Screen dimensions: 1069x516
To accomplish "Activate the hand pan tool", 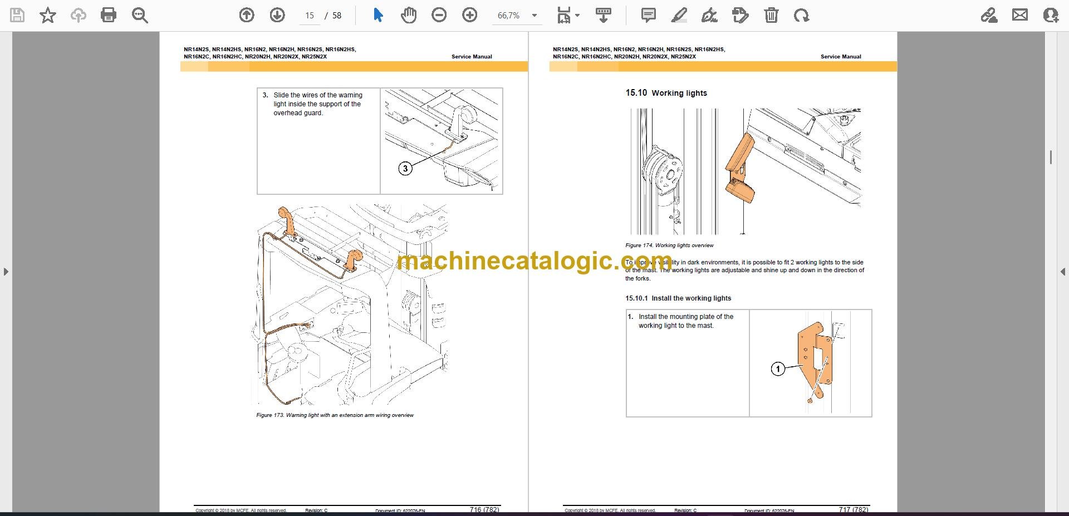I will click(x=409, y=16).
